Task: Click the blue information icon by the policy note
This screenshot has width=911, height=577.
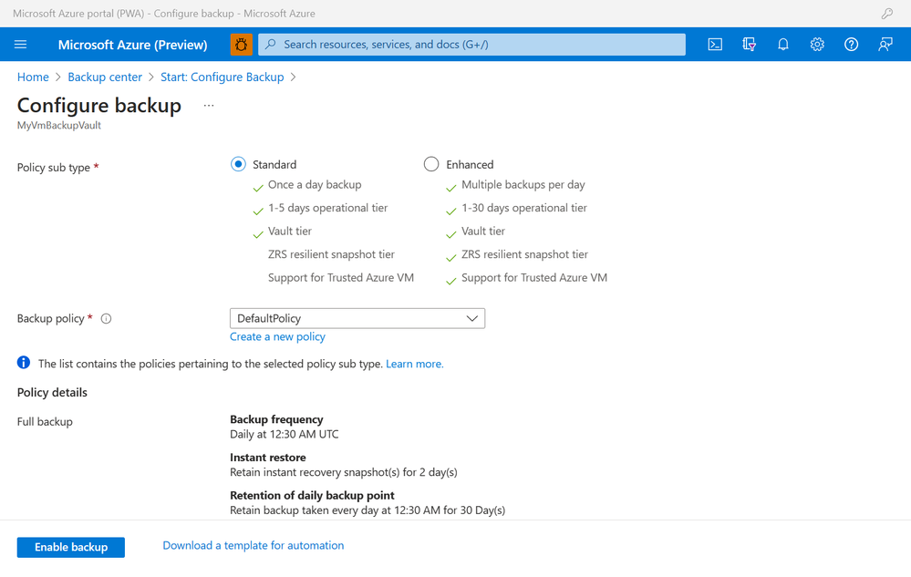Action: click(x=24, y=363)
